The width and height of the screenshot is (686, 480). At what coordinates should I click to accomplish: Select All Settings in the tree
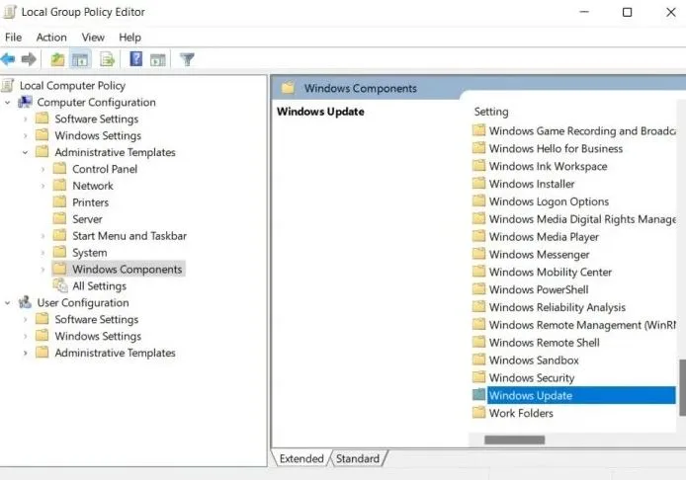[x=99, y=285]
